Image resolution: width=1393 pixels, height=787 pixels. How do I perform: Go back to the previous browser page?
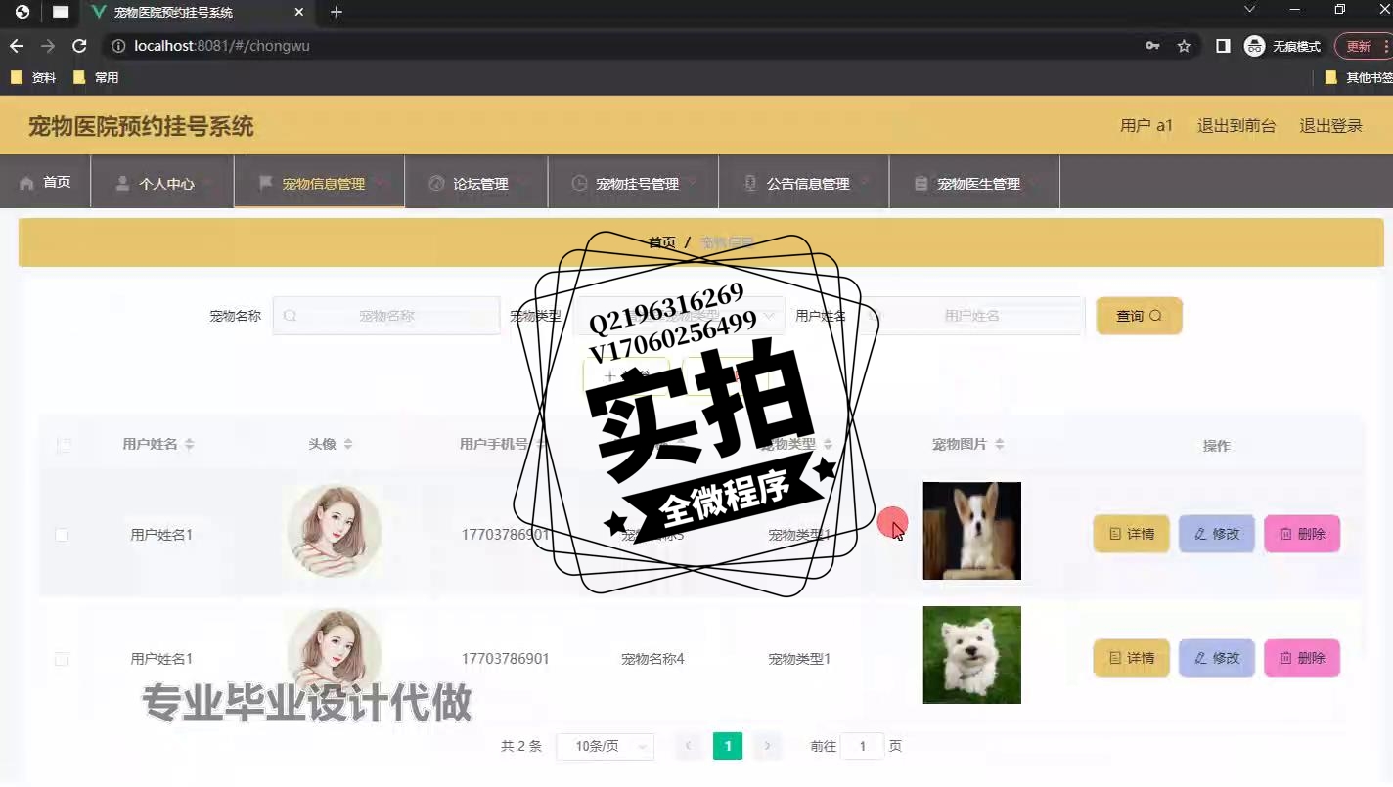pos(17,46)
